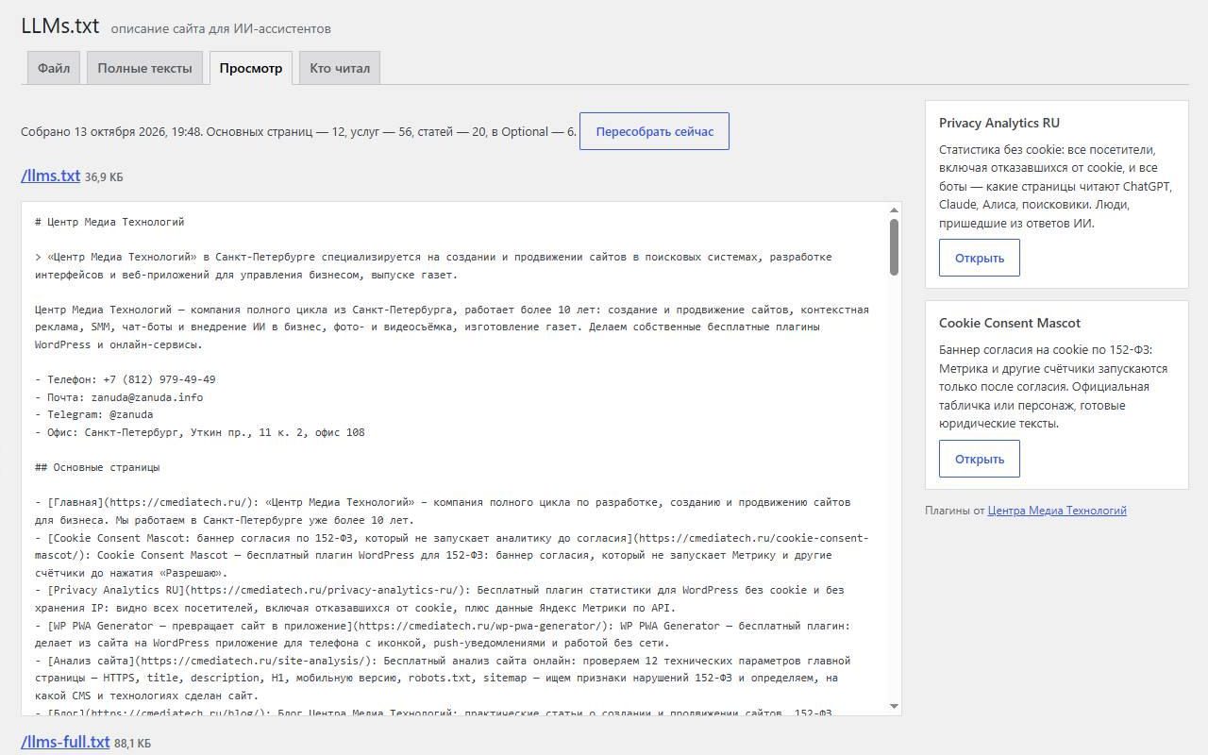
Task: Click the llms.txt preview scrollbar thumb
Action: click(x=894, y=247)
